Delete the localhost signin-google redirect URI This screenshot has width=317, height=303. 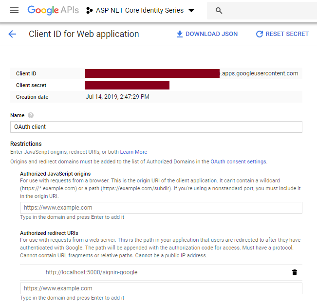click(x=295, y=272)
